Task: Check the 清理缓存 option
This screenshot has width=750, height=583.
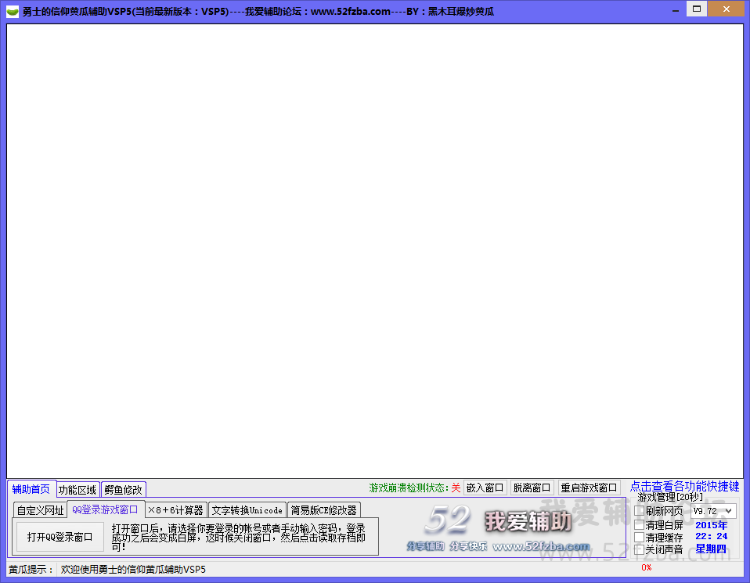Action: point(640,537)
